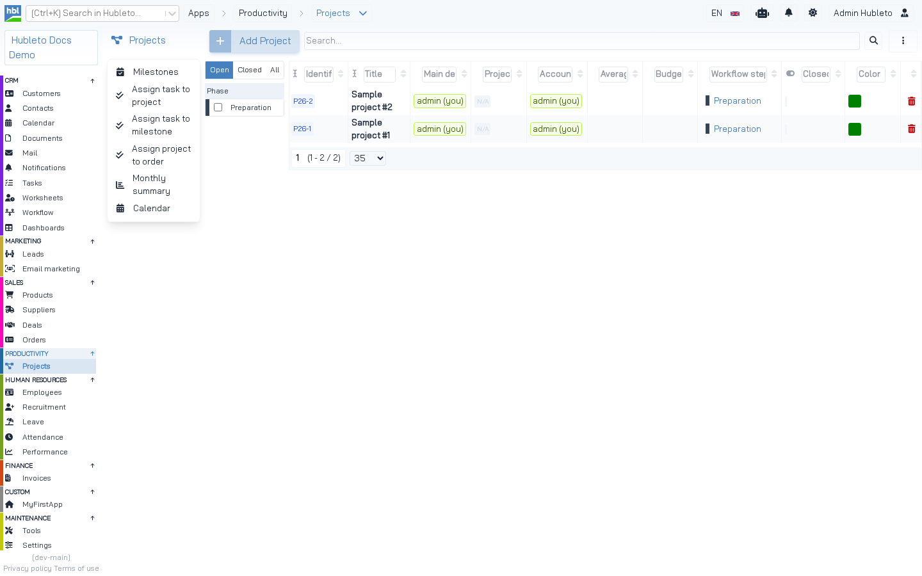Screen dimensions: 922x576
Task: Expand the Projects breadcrumb chevron
Action: pos(363,13)
